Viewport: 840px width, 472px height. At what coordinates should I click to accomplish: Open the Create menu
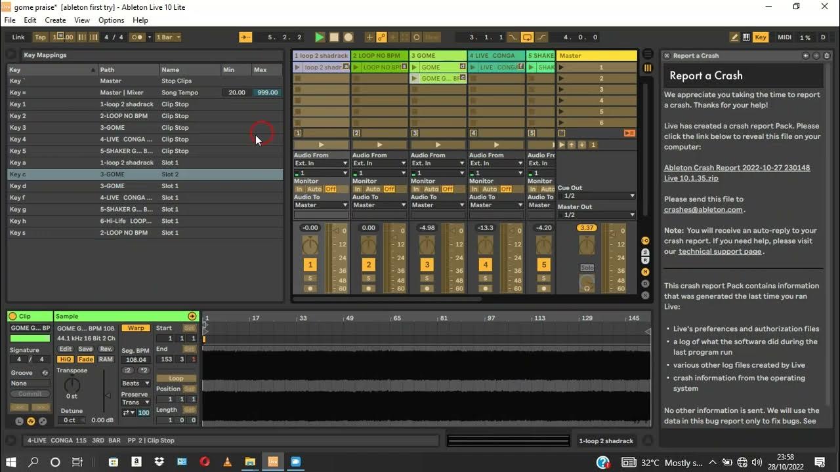coord(55,20)
